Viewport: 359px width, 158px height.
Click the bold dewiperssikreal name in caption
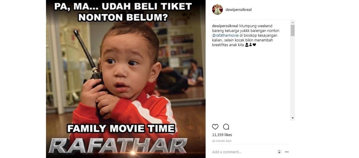(x=225, y=26)
